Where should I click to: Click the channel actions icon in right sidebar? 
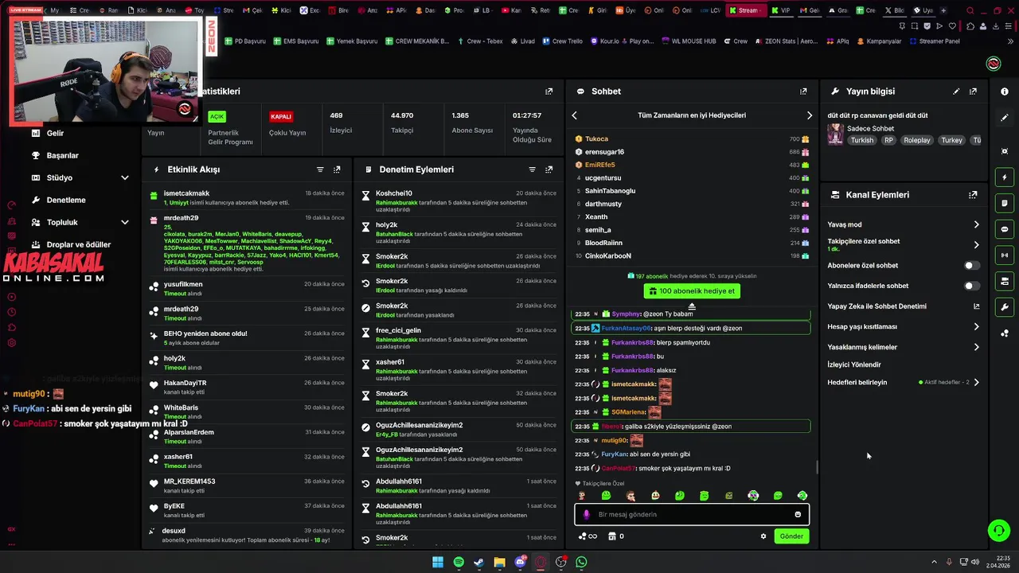click(1005, 281)
